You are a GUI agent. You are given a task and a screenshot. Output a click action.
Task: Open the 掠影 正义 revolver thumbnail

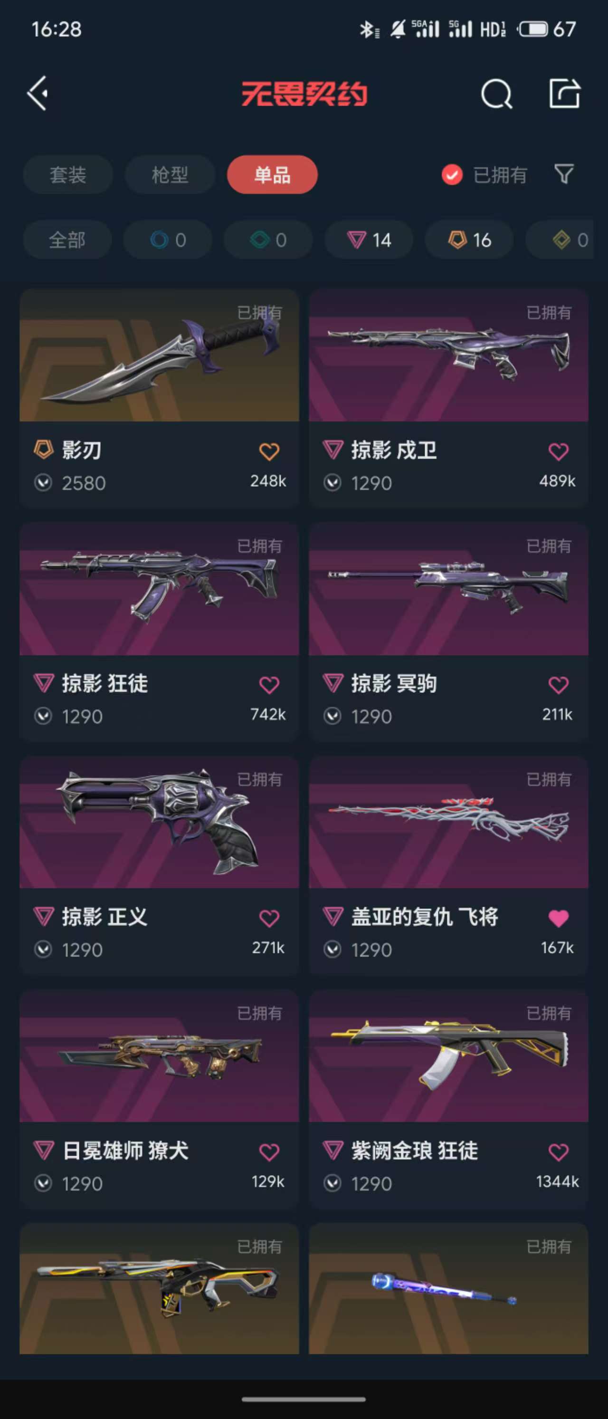pos(159,822)
